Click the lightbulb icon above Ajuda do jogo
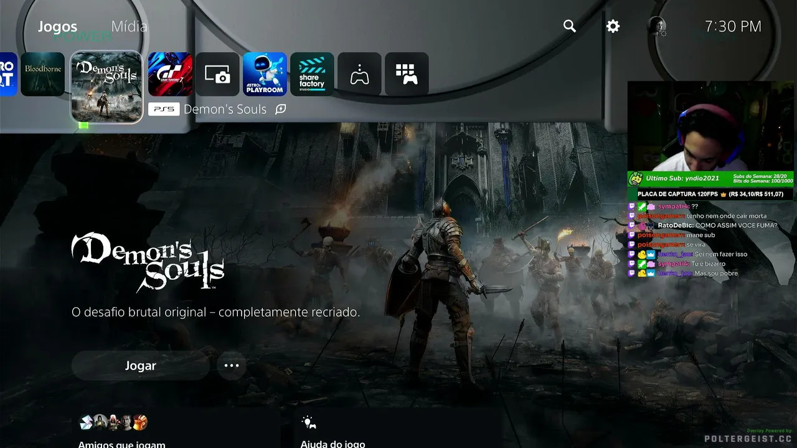797x448 pixels. click(x=308, y=423)
